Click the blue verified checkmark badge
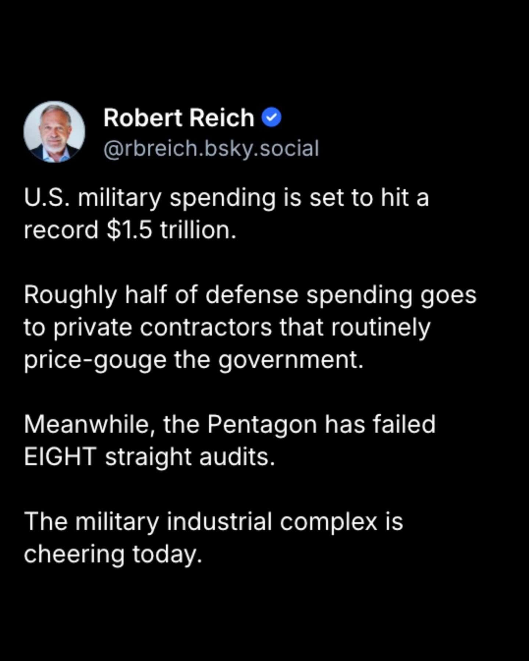Image resolution: width=529 pixels, height=661 pixels. (x=271, y=118)
